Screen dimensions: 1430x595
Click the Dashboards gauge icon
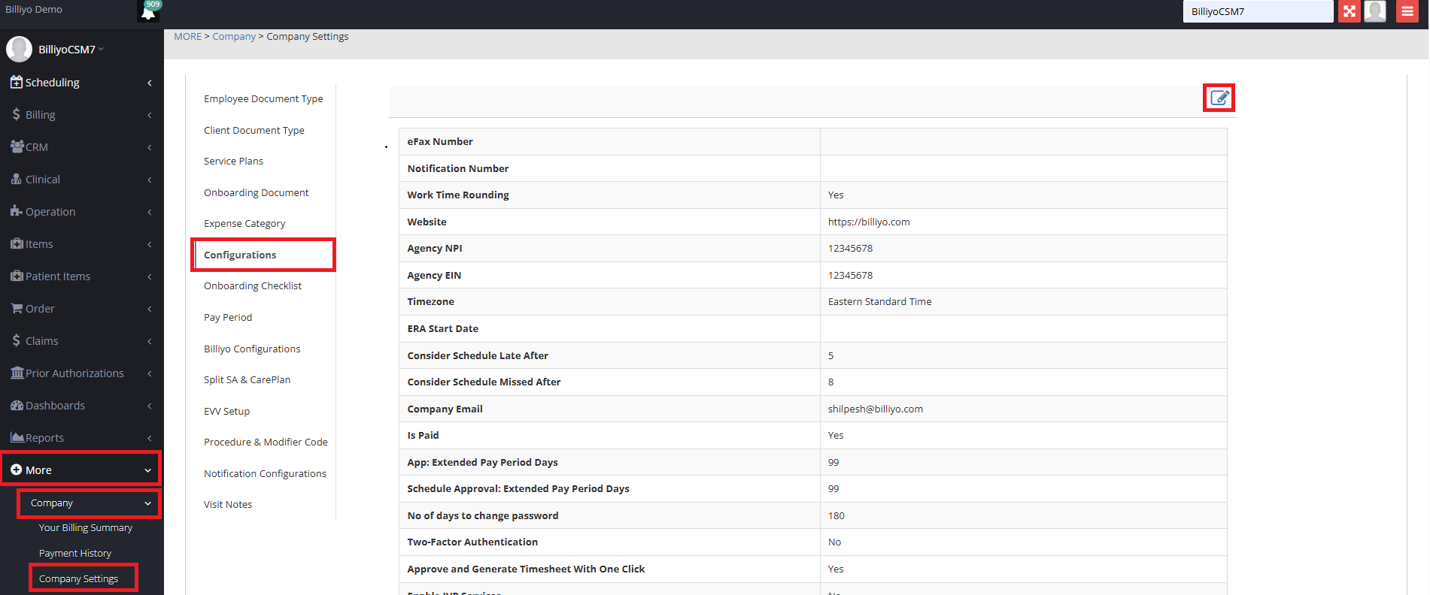click(16, 406)
